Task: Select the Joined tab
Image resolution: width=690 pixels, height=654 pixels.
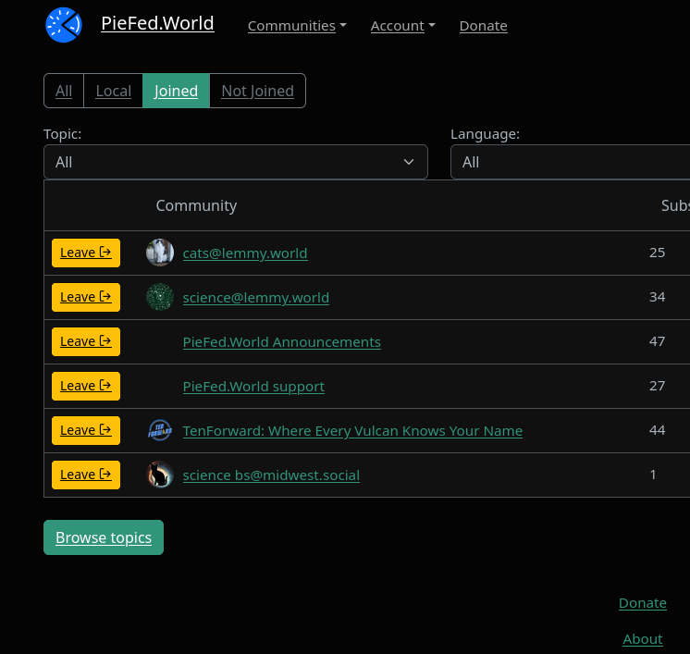Action: click(x=176, y=91)
